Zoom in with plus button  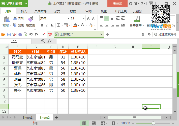pyautogui.click(x=173, y=123)
